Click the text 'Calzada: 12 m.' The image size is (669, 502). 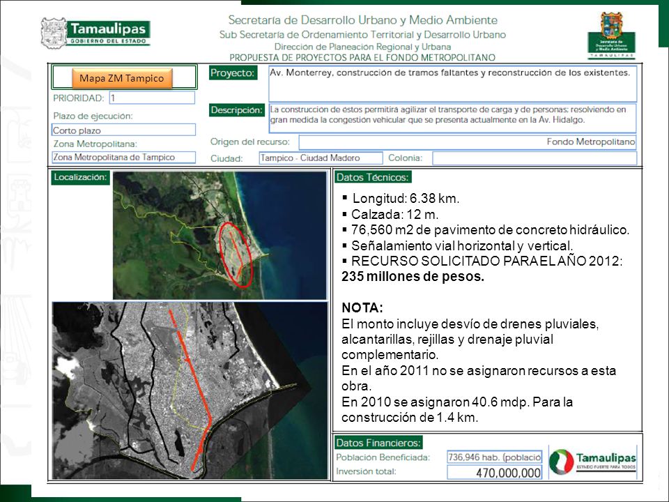(x=394, y=214)
